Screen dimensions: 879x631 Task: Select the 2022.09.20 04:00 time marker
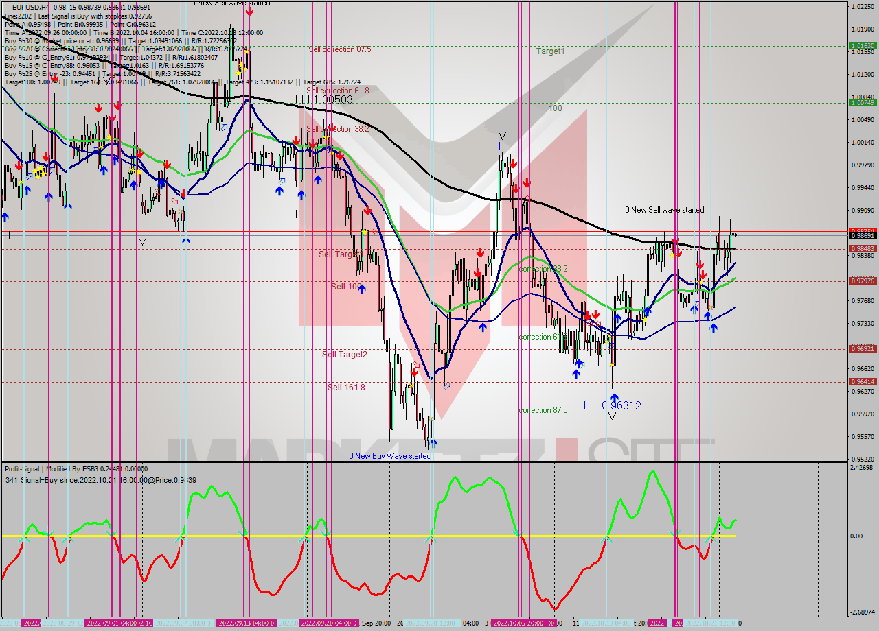(x=328, y=623)
